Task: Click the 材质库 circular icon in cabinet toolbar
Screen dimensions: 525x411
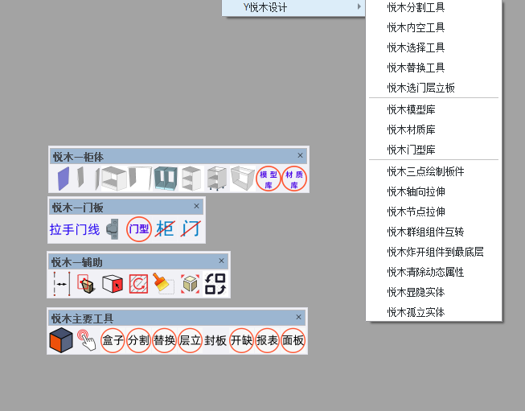Action: pyautogui.click(x=294, y=179)
